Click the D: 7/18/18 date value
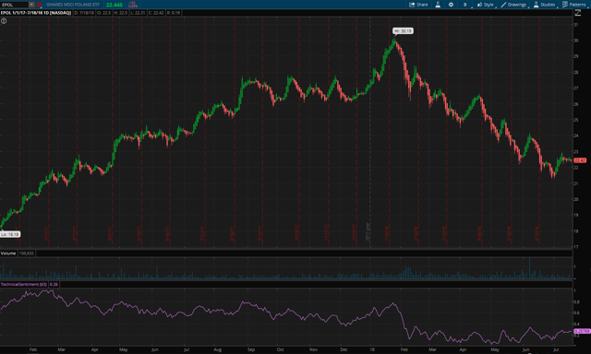The width and height of the screenshot is (591, 354). [84, 13]
